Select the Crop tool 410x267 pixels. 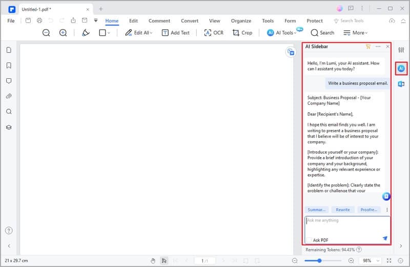point(242,33)
